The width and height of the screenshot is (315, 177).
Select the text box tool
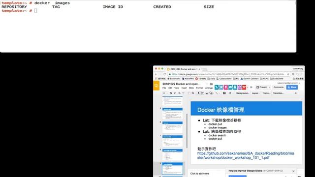(x=203, y=93)
